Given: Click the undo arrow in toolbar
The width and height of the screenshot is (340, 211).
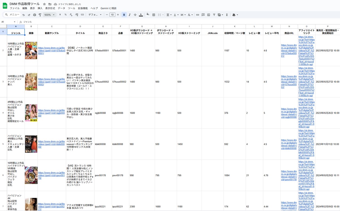Looking at the screenshot, I should click(24, 15).
